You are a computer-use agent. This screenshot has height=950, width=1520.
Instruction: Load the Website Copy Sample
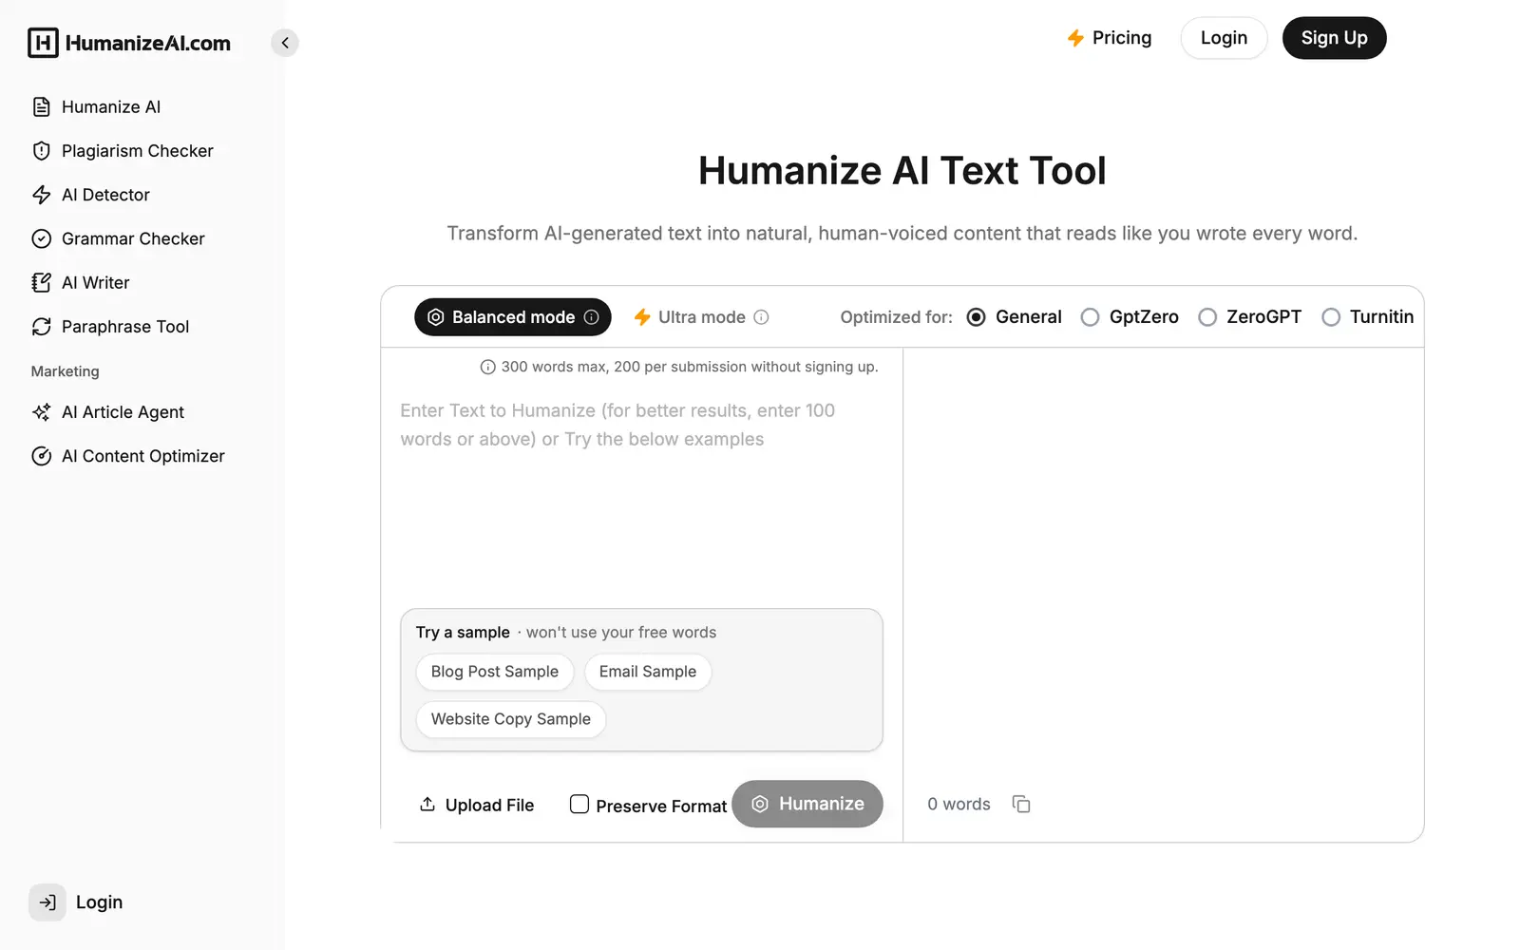[511, 719]
